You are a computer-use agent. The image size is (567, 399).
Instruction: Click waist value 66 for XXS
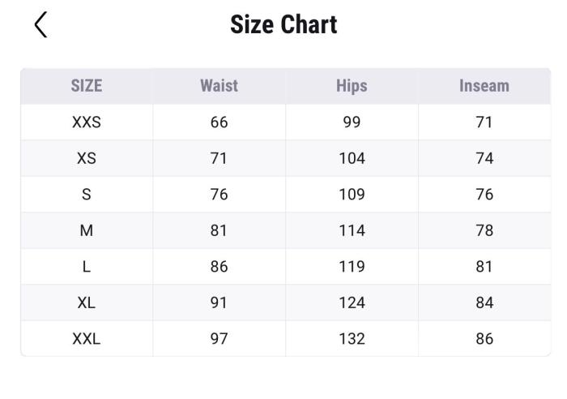click(x=219, y=122)
